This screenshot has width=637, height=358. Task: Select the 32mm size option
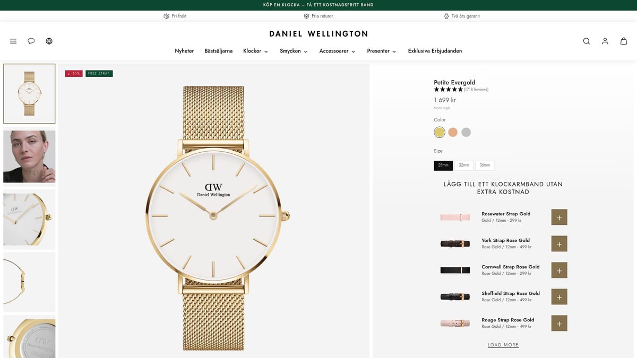click(464, 165)
